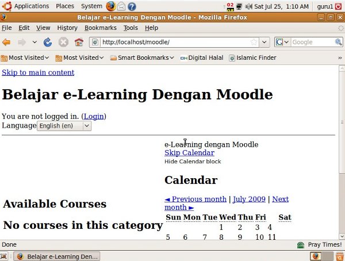Click the network monitor icon in panel
The image size is (345, 261).
239,6
